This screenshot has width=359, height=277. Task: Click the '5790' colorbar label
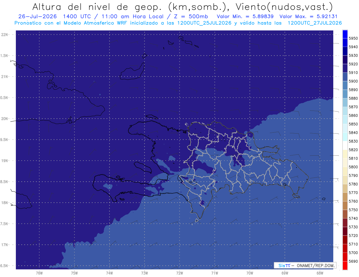353,175
